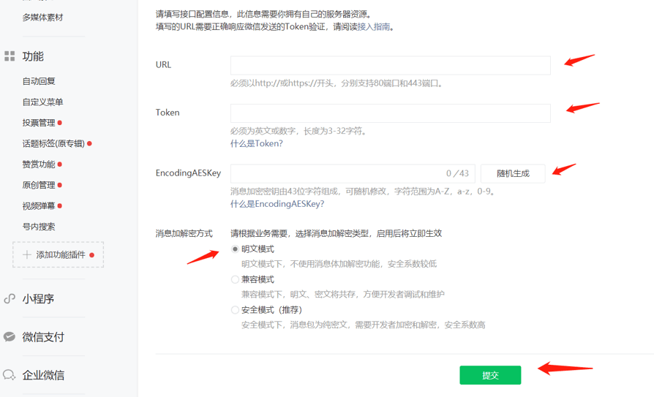The width and height of the screenshot is (654, 397).
Task: Click the plus icon in 添加功能插件
Action: click(26, 254)
